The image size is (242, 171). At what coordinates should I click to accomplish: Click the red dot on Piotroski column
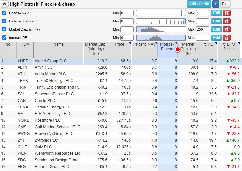point(177,50)
